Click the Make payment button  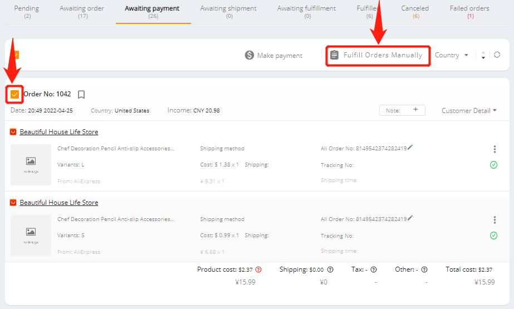click(273, 56)
